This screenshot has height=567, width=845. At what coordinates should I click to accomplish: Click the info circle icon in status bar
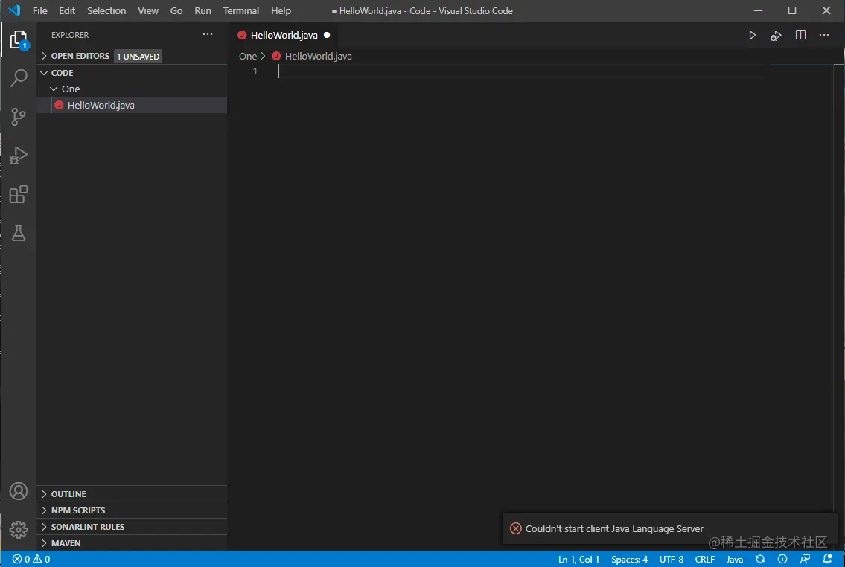(x=782, y=559)
